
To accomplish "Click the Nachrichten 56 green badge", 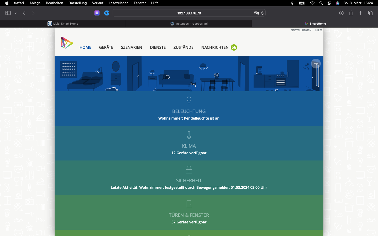I will [x=234, y=47].
